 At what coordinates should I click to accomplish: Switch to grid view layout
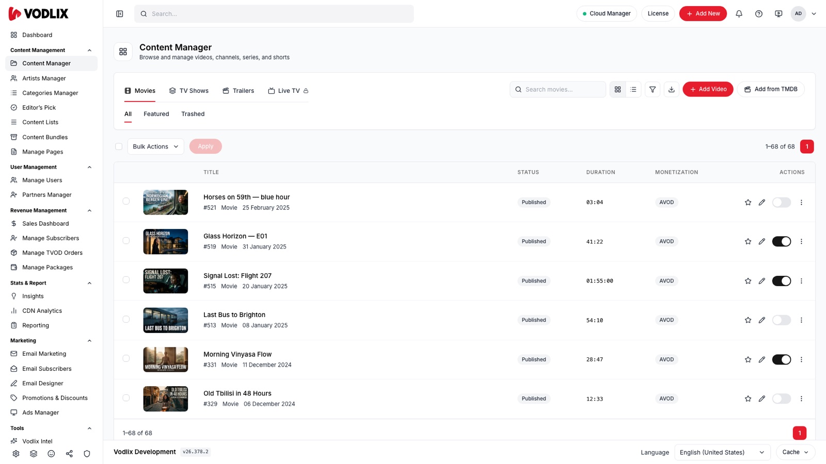[617, 90]
